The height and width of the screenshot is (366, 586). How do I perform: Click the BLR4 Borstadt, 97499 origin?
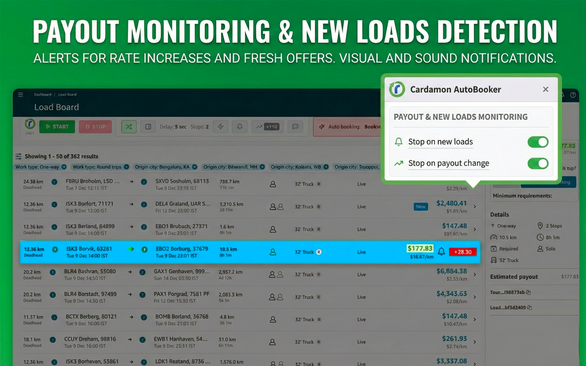[x=90, y=294]
